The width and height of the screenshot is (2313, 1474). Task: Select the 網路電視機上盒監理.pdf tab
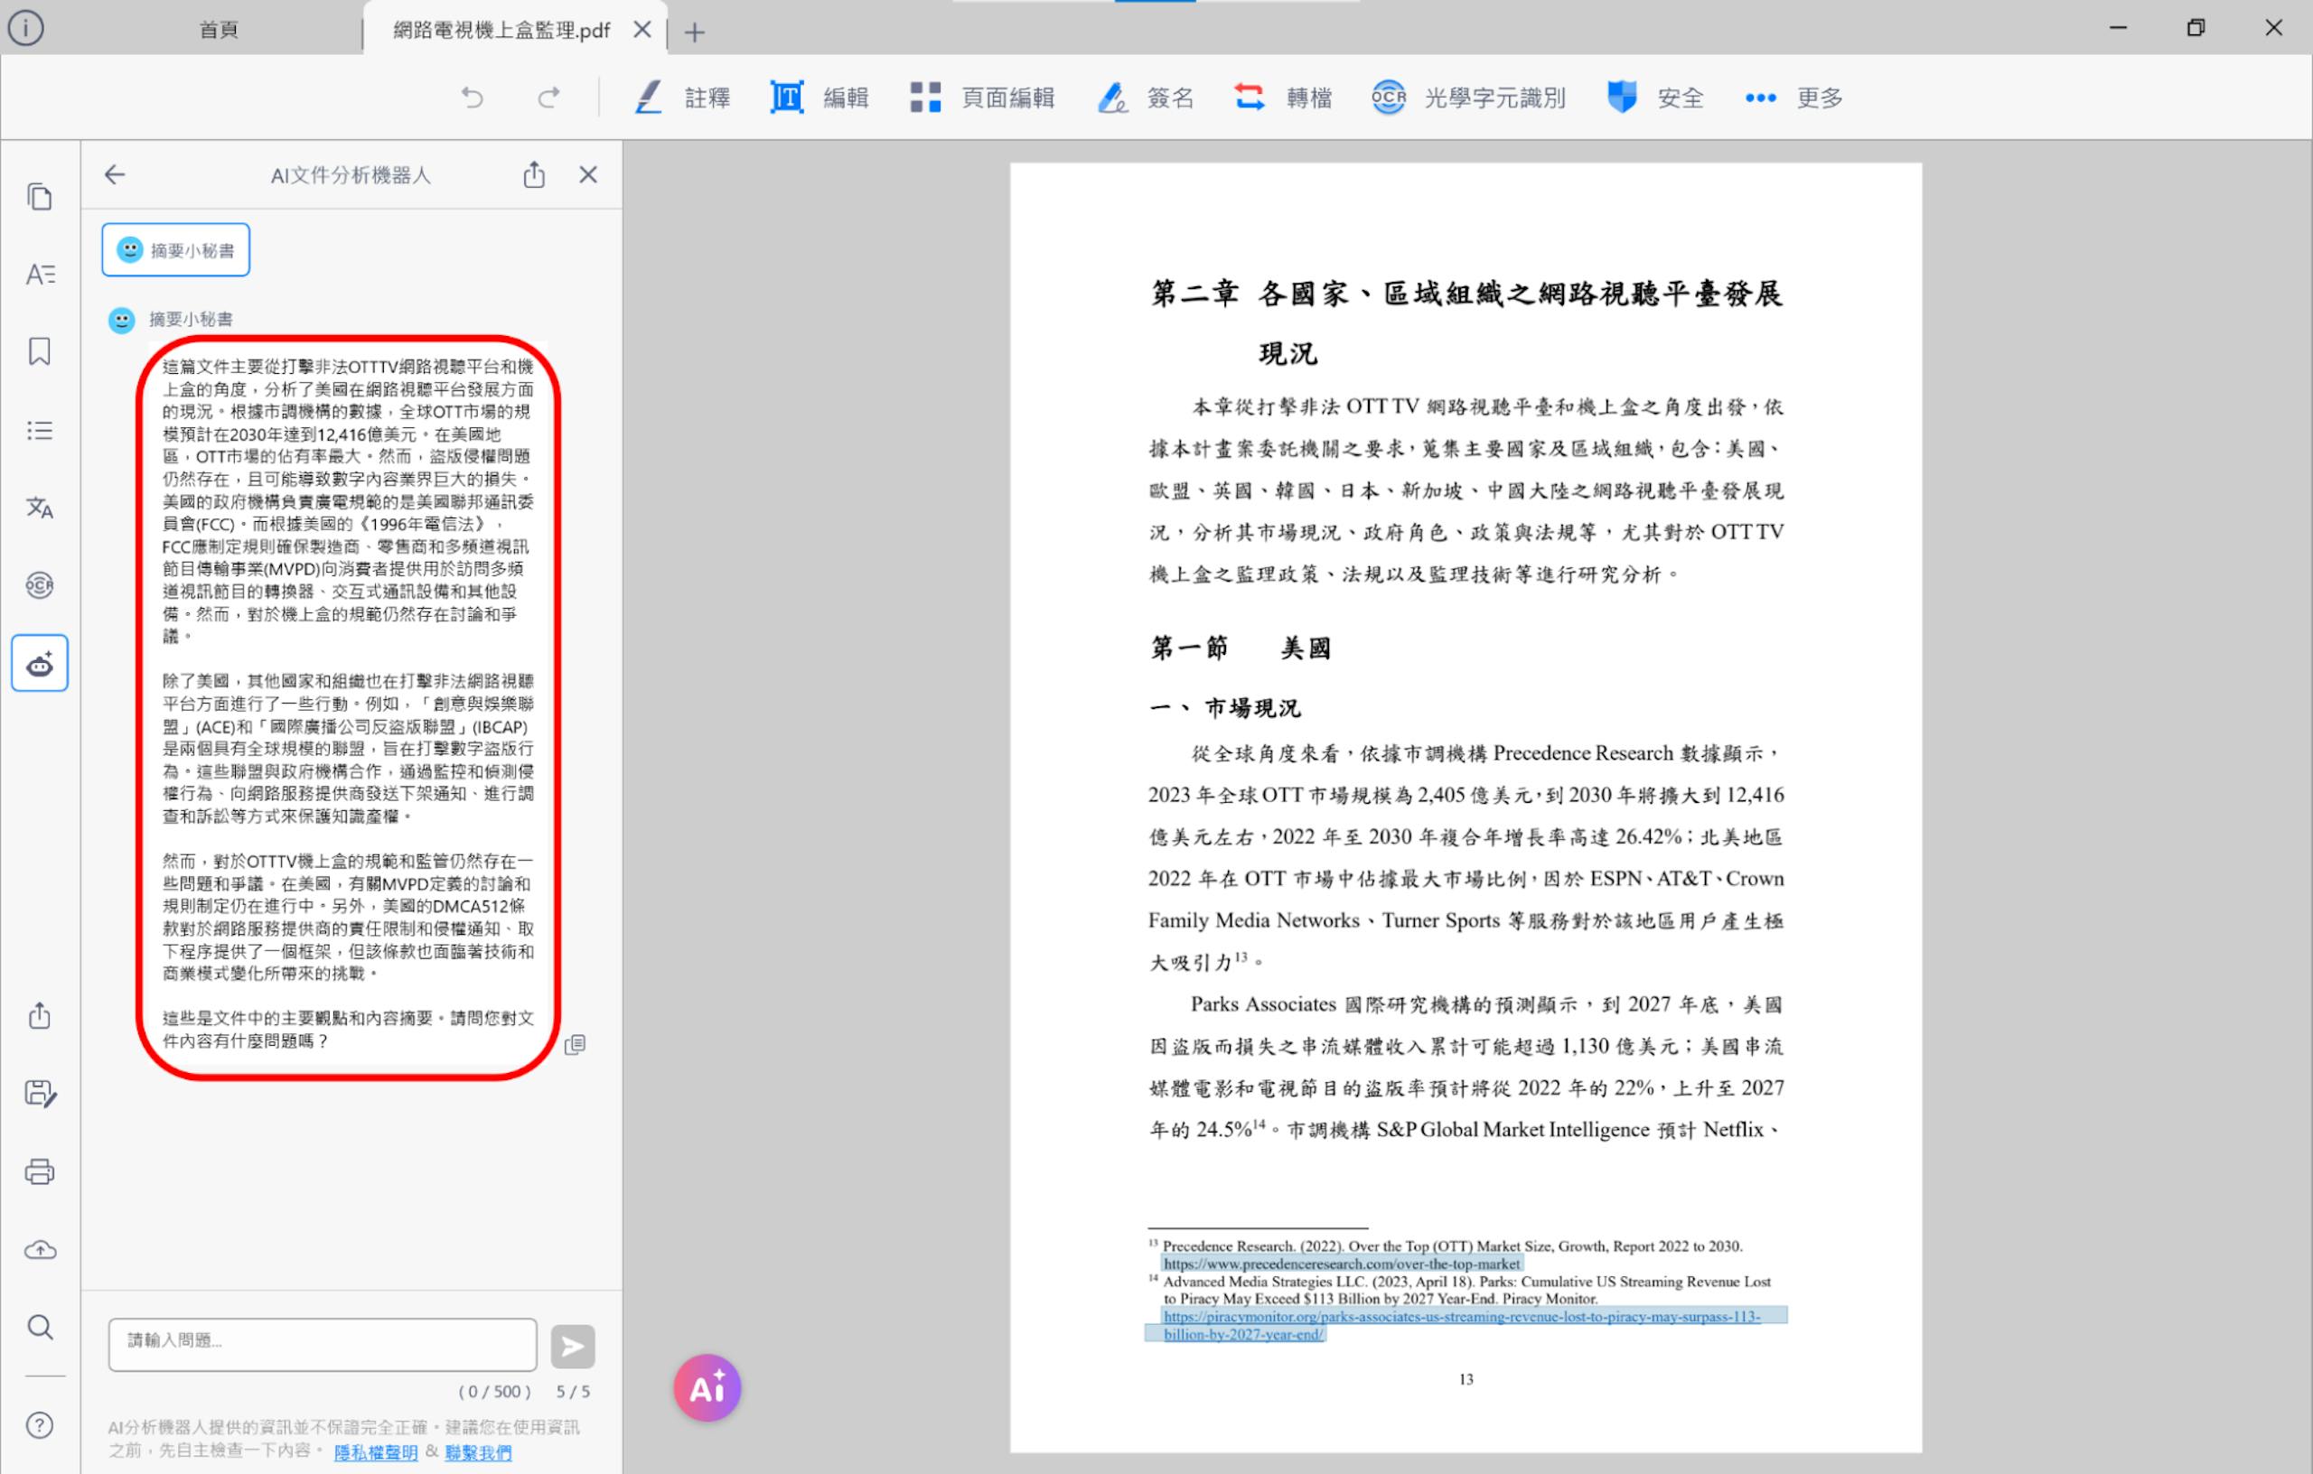click(501, 30)
